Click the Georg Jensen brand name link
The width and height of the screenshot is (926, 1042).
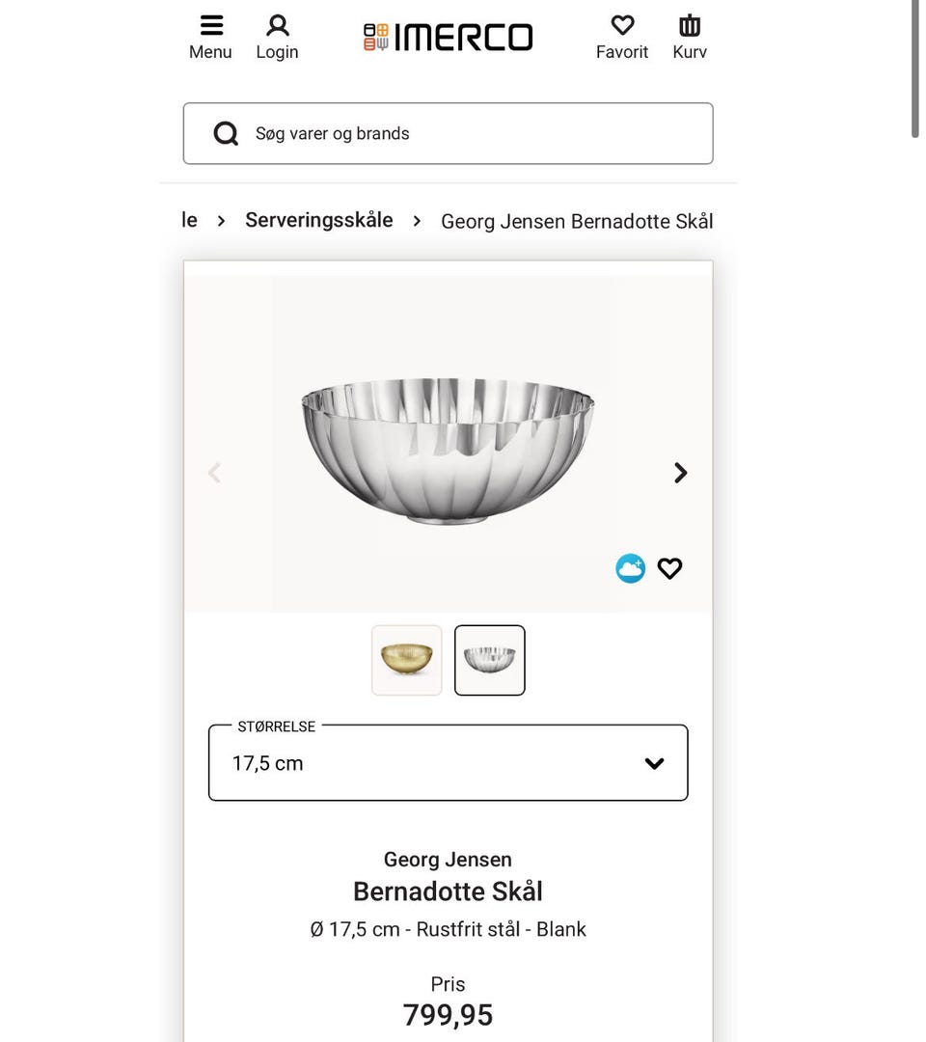point(447,859)
